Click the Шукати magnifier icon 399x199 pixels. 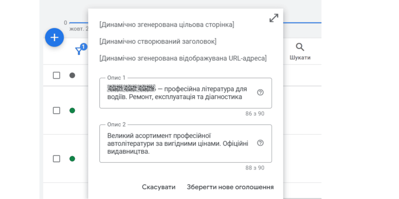tap(300, 48)
